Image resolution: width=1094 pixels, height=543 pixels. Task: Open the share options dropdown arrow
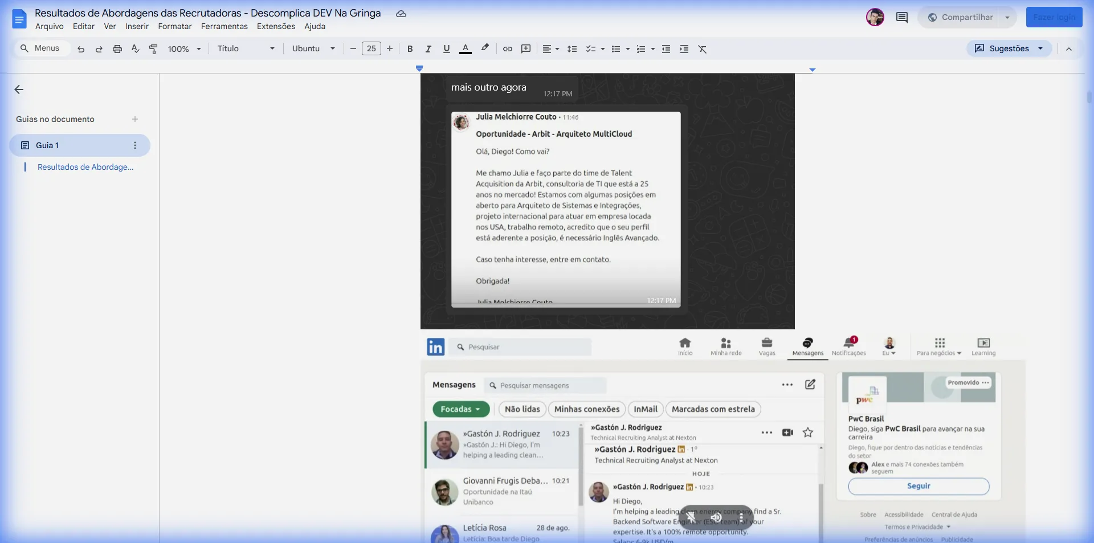pyautogui.click(x=1007, y=17)
